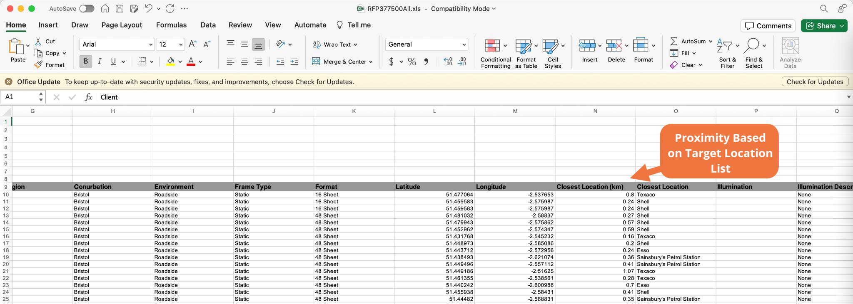Click the Insert cells icon
The width and height of the screenshot is (853, 304).
point(587,45)
